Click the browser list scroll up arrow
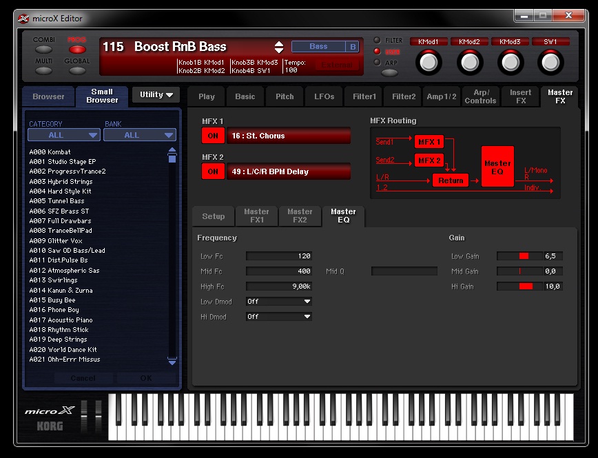This screenshot has height=458, width=598. [x=172, y=150]
